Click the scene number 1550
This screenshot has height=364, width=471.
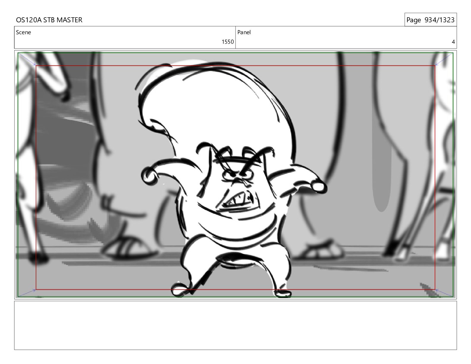point(227,42)
